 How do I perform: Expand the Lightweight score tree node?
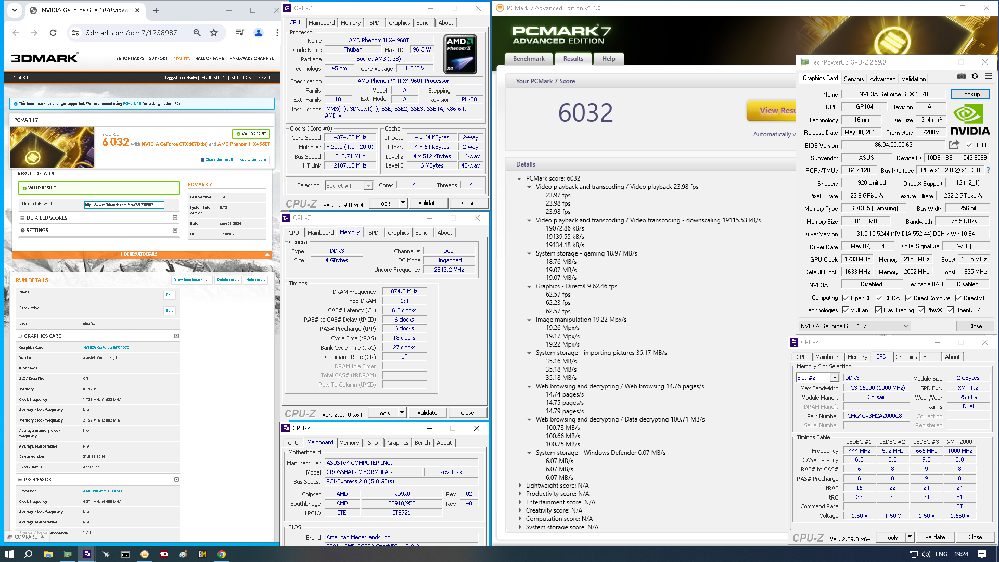[520, 486]
